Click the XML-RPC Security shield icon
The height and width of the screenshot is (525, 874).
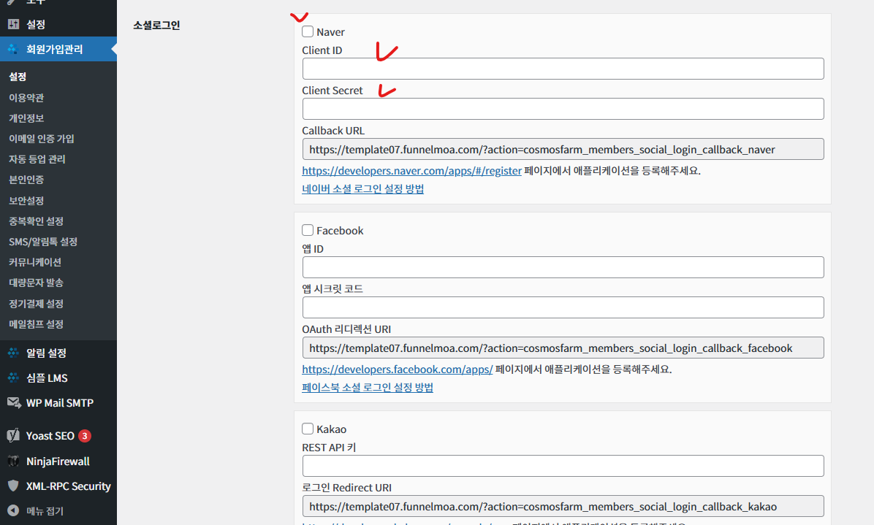pos(13,486)
